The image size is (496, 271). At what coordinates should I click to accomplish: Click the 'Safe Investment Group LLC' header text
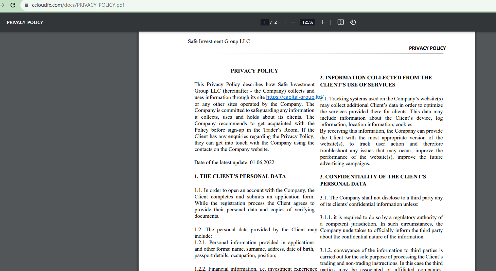[219, 41]
